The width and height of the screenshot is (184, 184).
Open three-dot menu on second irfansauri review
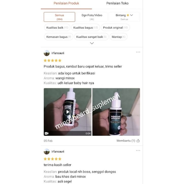tap(138, 151)
